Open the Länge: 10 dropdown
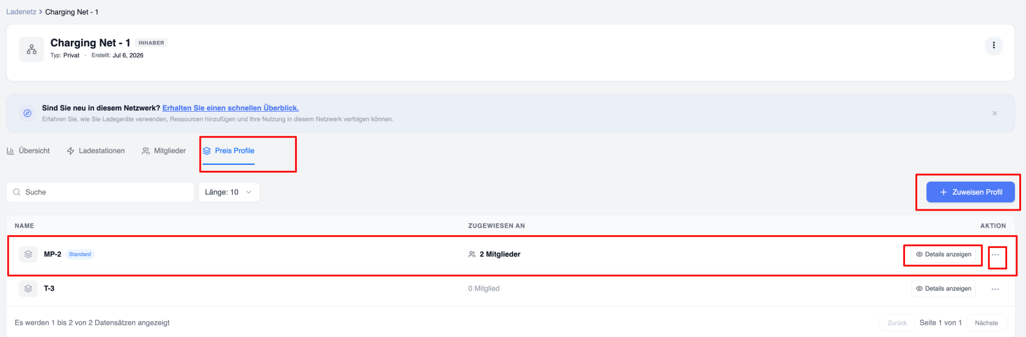 pyautogui.click(x=229, y=192)
